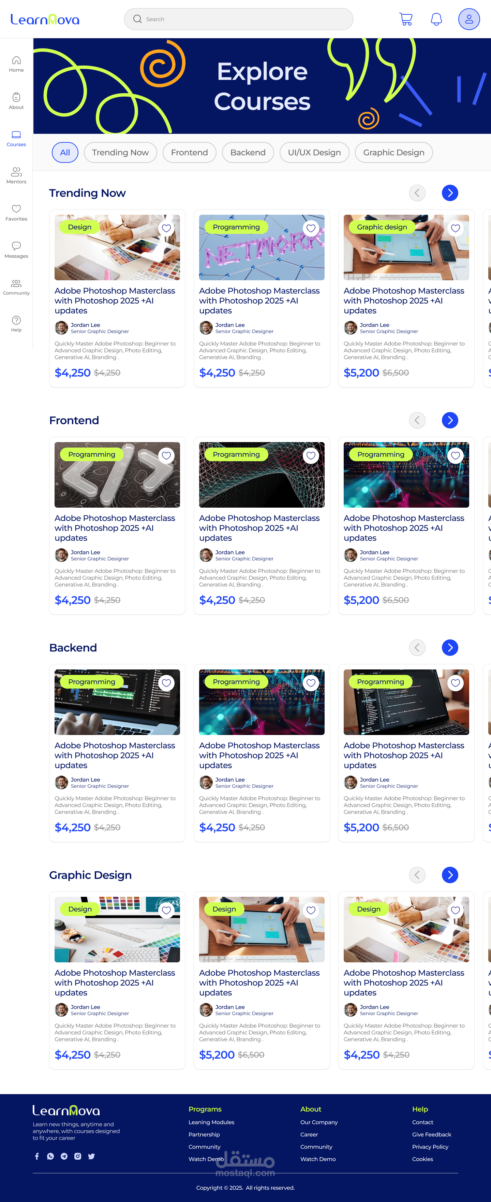
Task: Click the LearnNova logo in the footer
Action: [x=66, y=1110]
